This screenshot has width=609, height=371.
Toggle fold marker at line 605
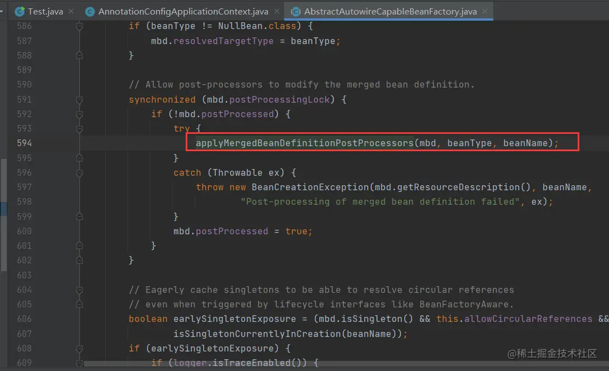(79, 305)
